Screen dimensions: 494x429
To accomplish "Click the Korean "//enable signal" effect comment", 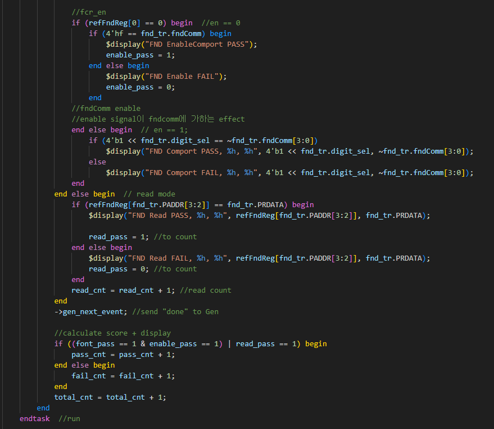I will (x=158, y=119).
